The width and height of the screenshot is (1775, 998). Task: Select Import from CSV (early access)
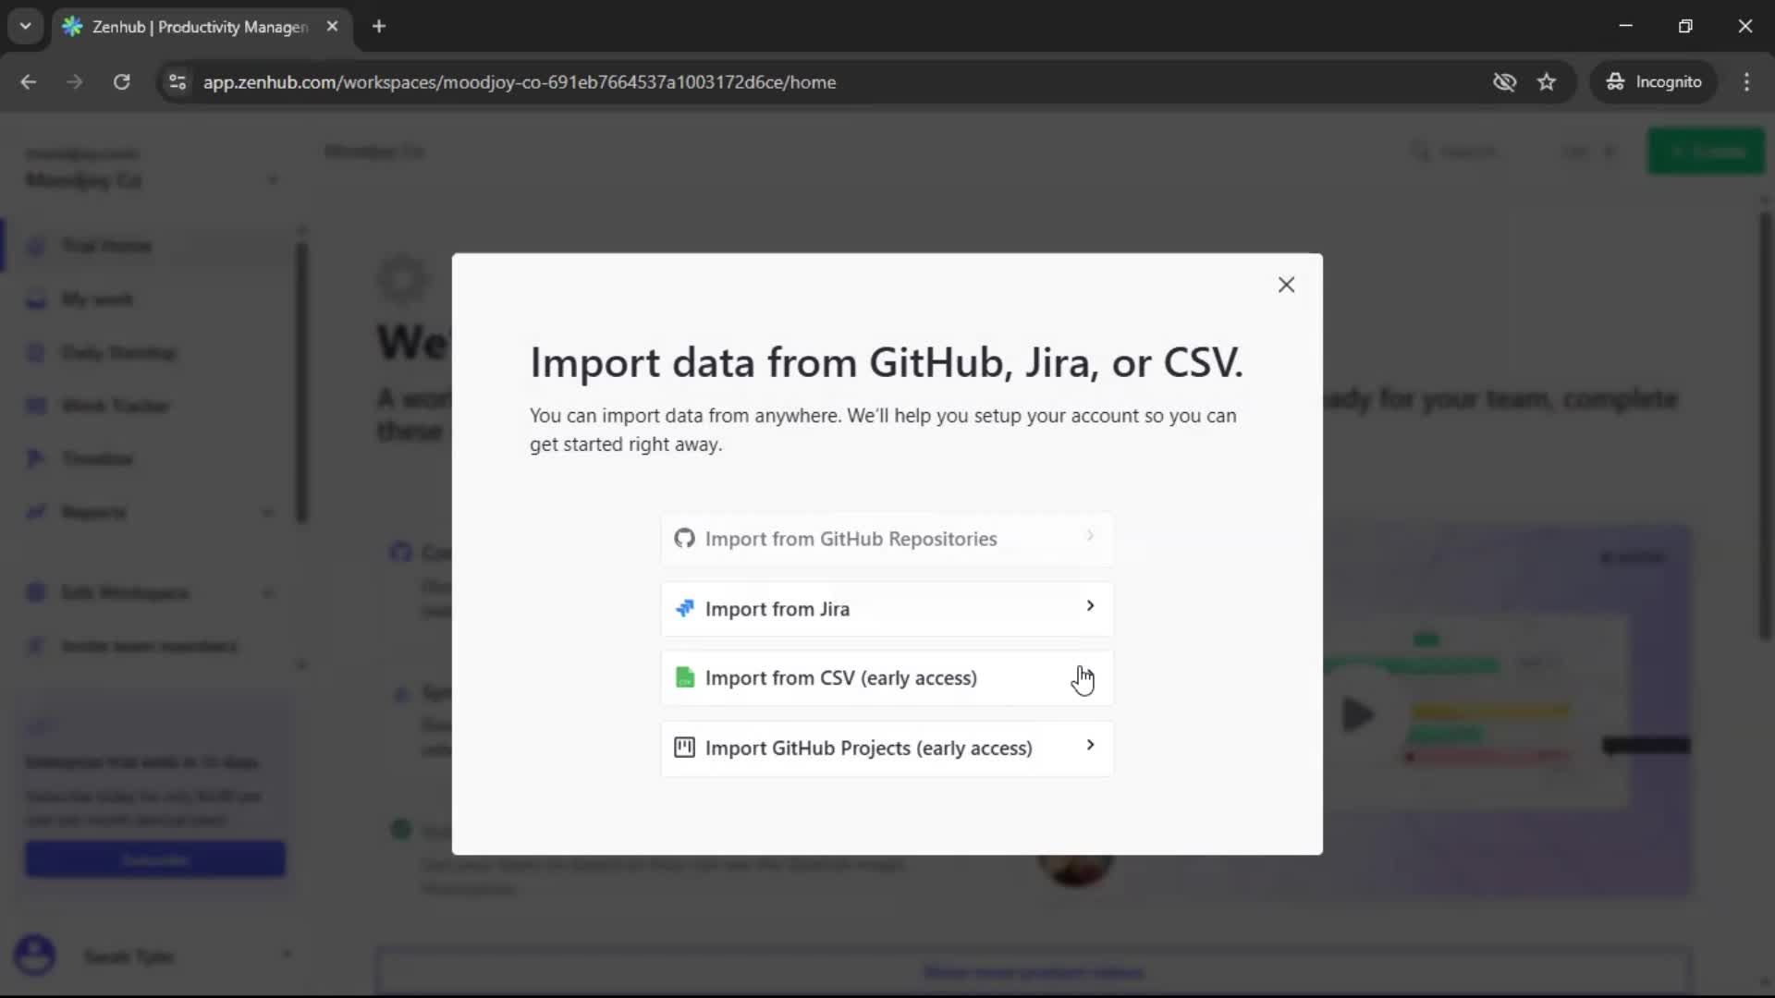point(840,678)
